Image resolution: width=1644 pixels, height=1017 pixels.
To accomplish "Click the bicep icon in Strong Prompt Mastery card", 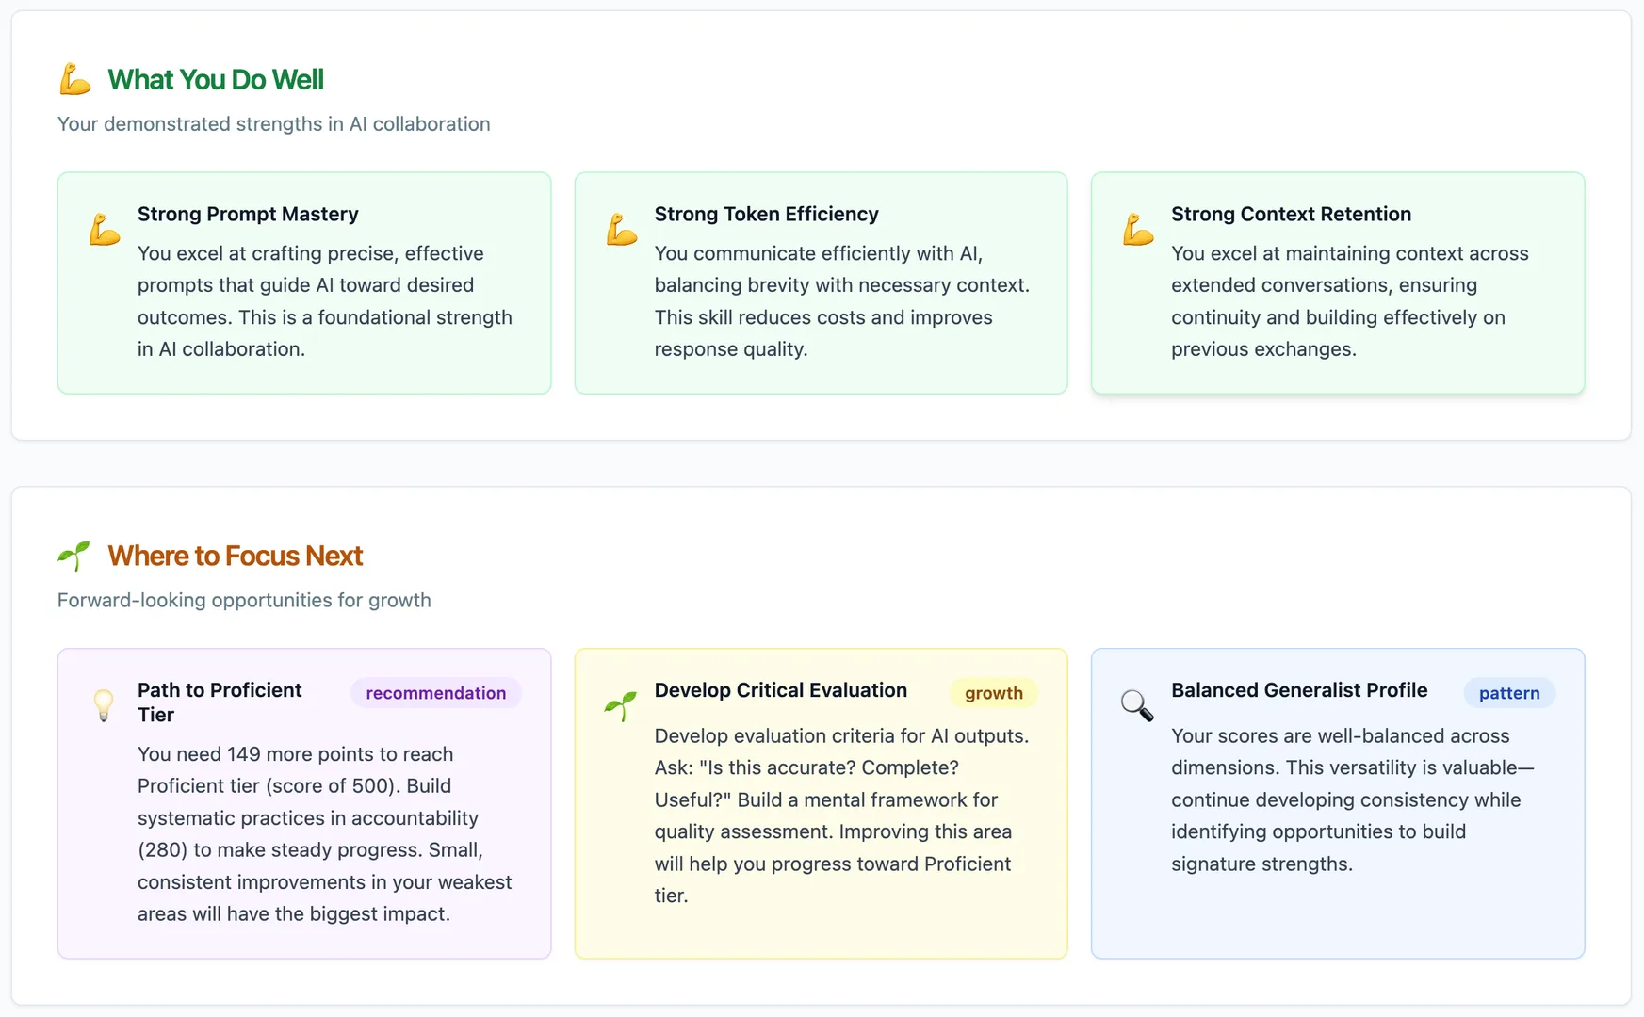I will (x=105, y=230).
